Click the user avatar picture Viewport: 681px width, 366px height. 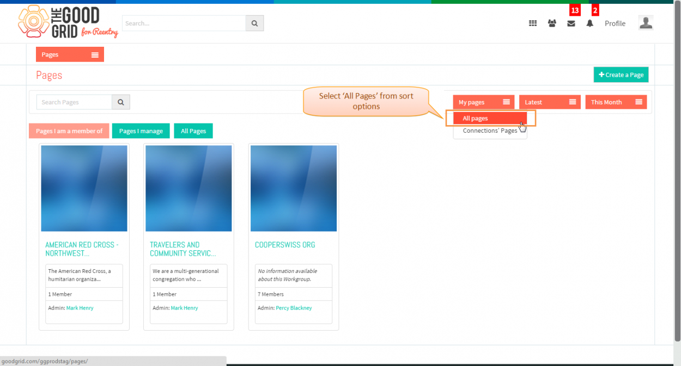pyautogui.click(x=646, y=22)
